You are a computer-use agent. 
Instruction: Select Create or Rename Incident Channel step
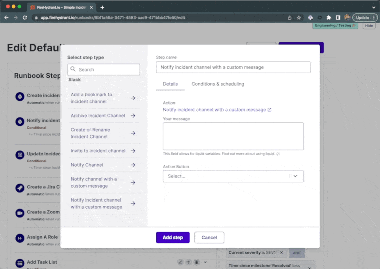click(x=103, y=133)
